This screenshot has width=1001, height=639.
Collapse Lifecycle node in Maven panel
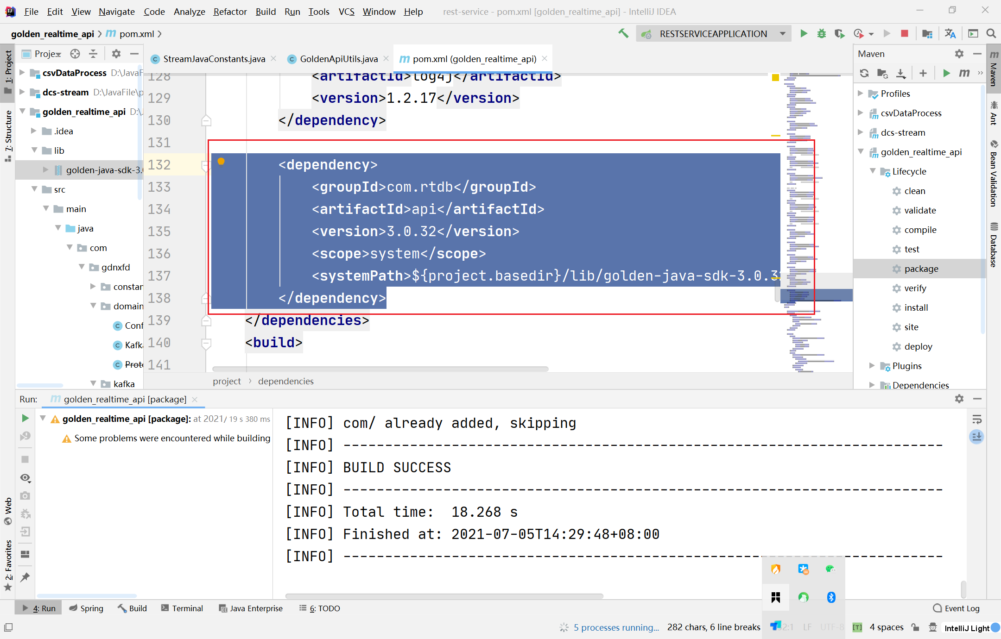[x=873, y=171]
